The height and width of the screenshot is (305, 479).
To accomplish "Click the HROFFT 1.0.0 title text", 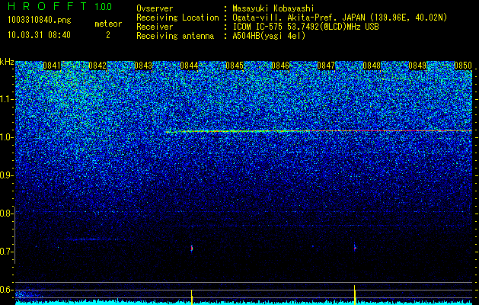I will point(59,6).
